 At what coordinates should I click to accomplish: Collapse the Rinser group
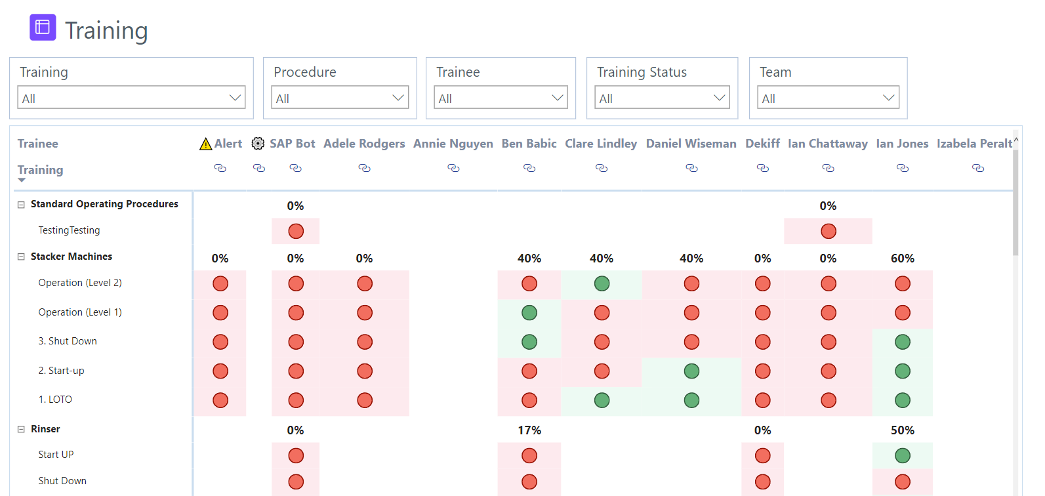click(21, 429)
